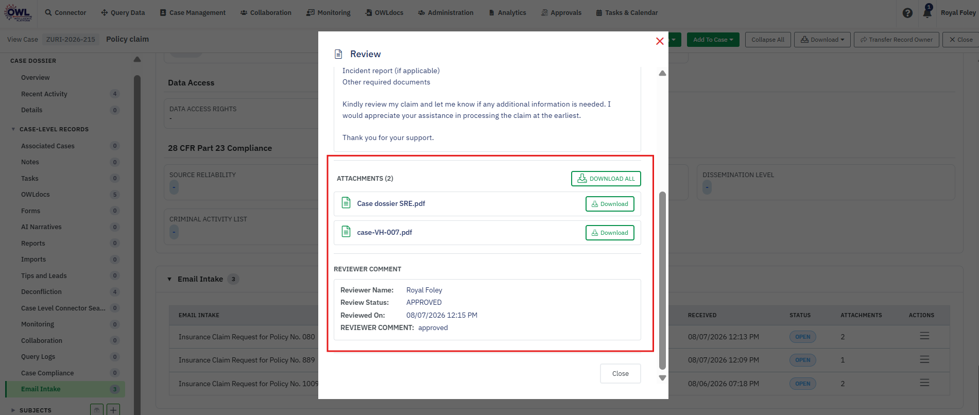
Task: Select Details in sidebar
Action: [31, 110]
